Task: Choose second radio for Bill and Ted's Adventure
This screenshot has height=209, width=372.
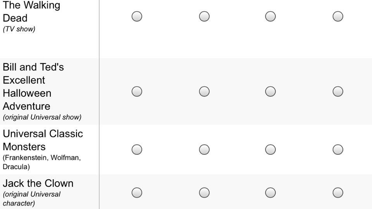Action: tap(204, 91)
